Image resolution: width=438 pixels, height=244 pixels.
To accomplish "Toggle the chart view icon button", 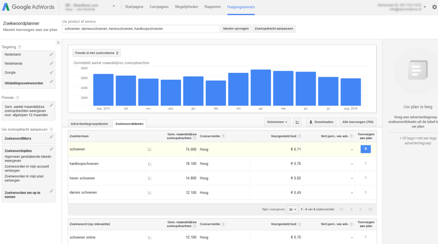I will tap(298, 122).
